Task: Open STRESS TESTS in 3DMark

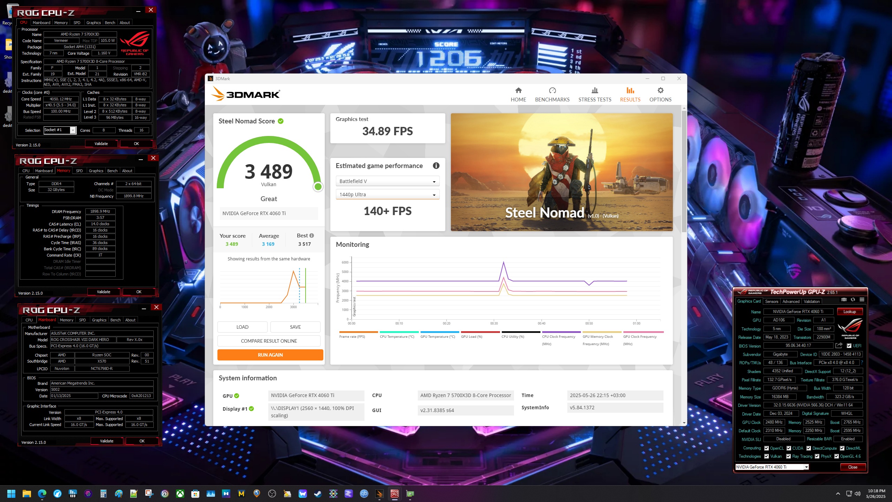Action: point(595,94)
